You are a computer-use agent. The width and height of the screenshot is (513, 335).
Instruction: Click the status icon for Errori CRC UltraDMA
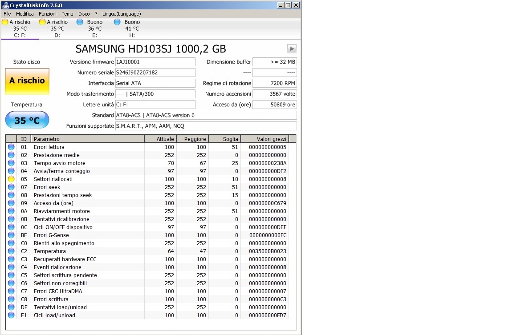(11, 291)
